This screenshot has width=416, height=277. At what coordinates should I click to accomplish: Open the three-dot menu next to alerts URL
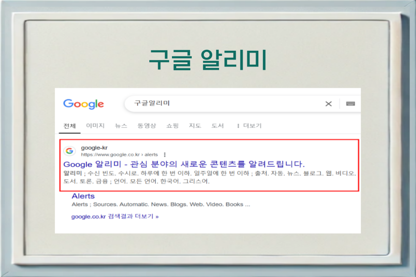[165, 155]
